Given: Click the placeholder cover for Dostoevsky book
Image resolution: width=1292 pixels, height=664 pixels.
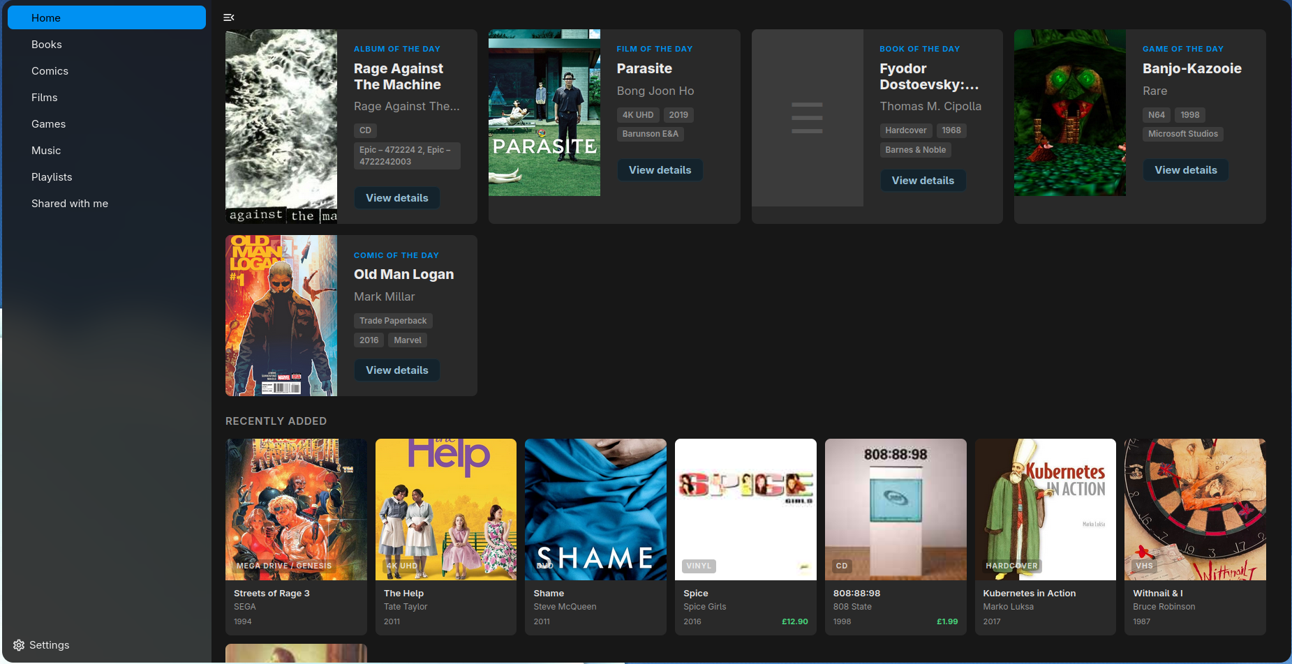Looking at the screenshot, I should tap(808, 118).
